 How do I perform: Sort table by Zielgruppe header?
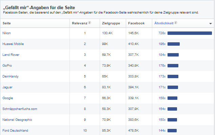tap(111, 23)
